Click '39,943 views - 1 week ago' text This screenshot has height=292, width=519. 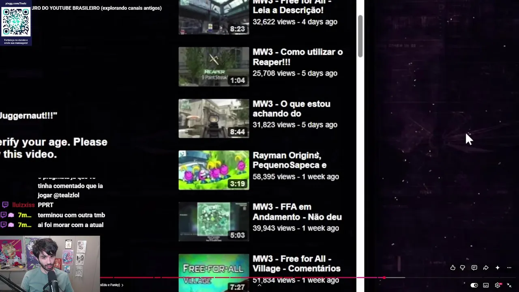click(x=296, y=228)
